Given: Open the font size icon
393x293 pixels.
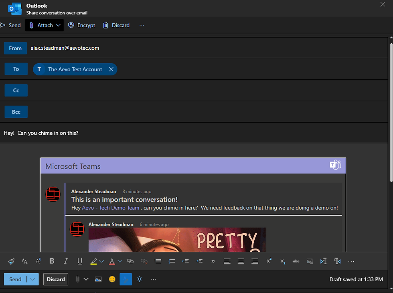Looking at the screenshot, I should (38, 261).
